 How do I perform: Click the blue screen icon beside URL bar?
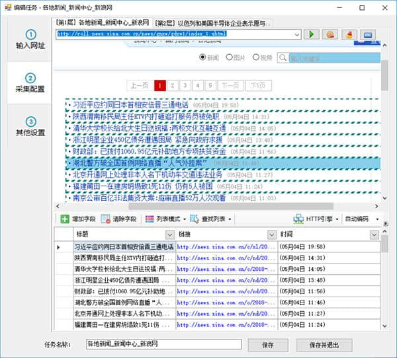pos(367,34)
